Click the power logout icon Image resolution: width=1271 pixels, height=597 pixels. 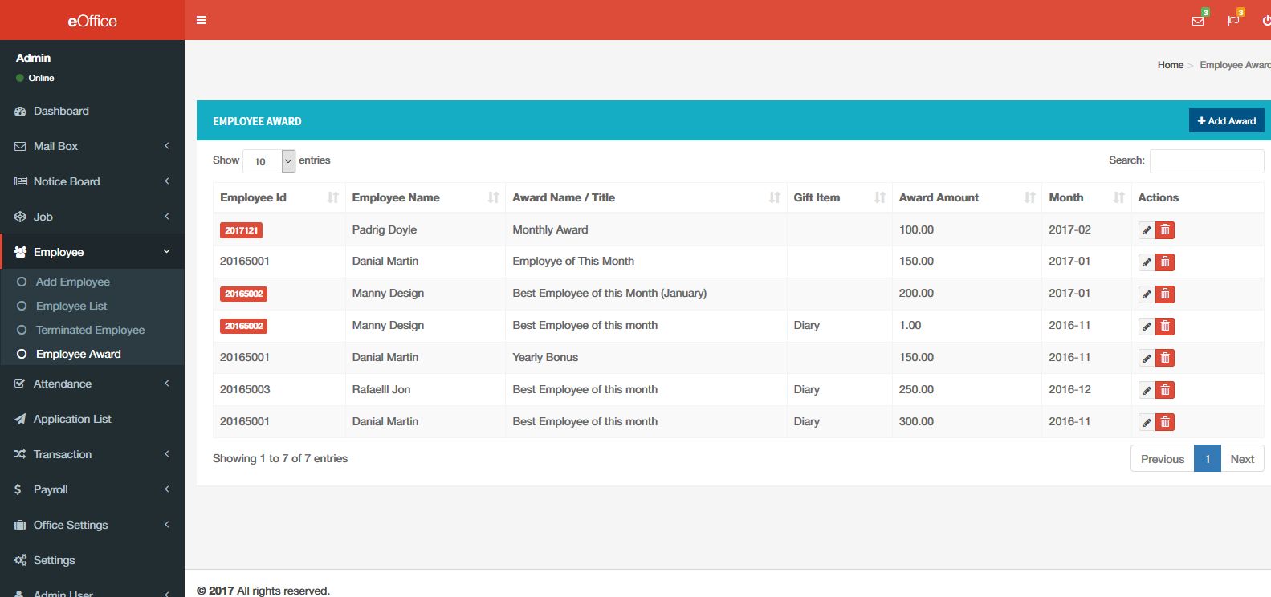pos(1266,21)
